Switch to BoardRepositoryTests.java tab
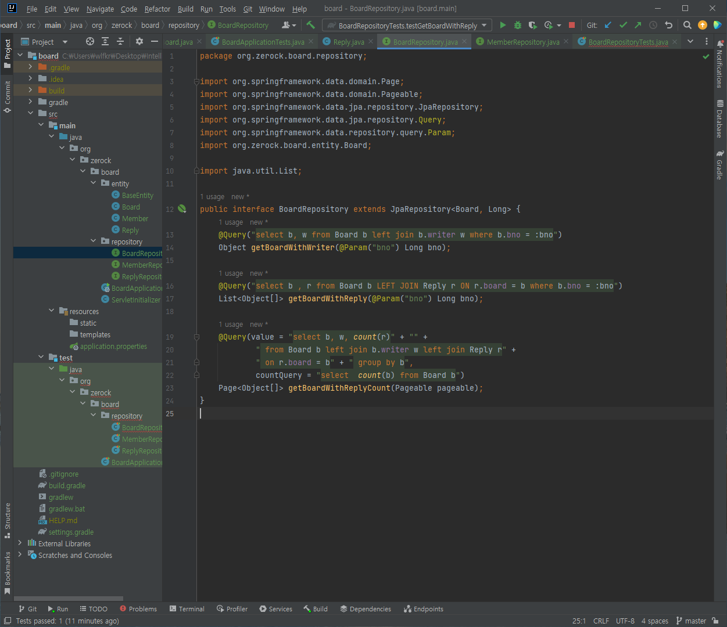The image size is (727, 627). 628,42
